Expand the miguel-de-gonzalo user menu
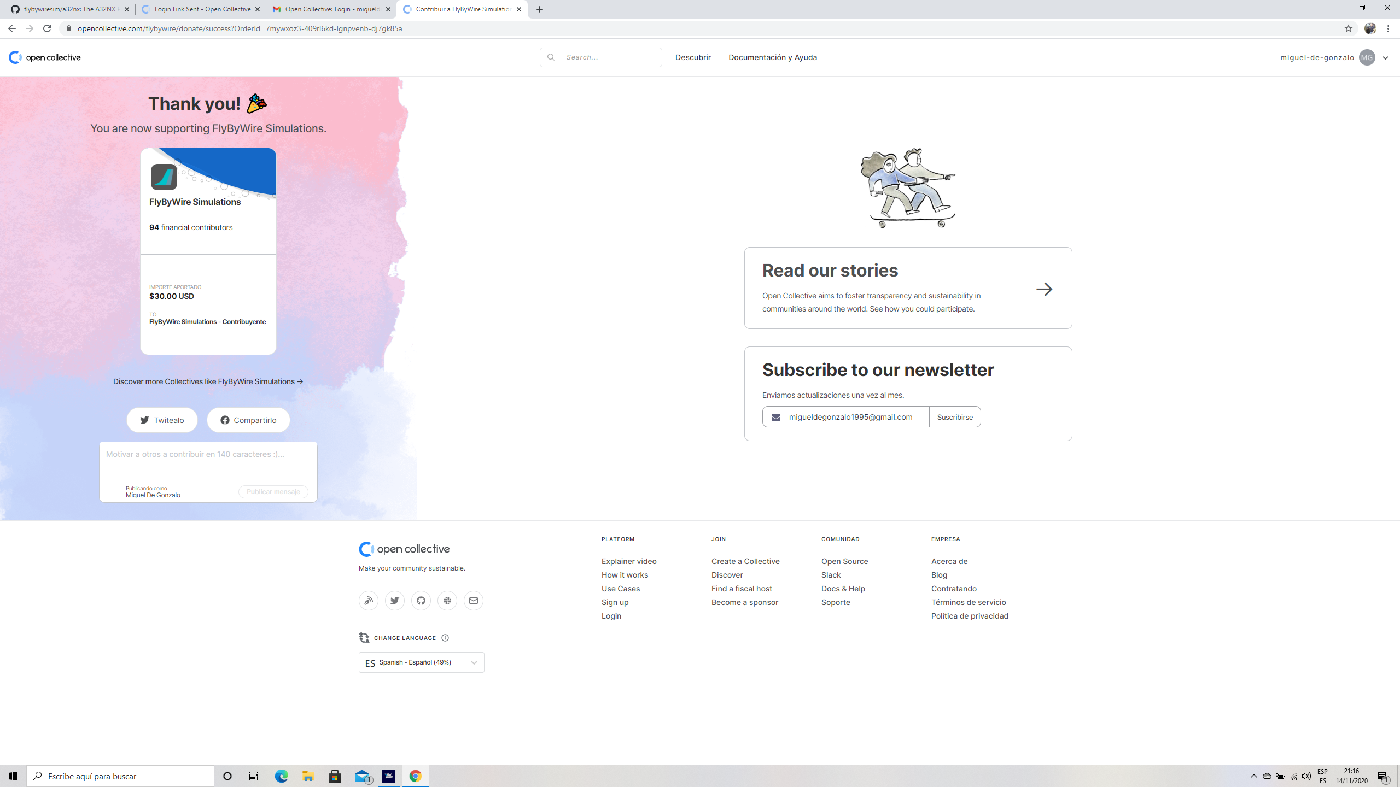The width and height of the screenshot is (1400, 787). click(x=1385, y=57)
